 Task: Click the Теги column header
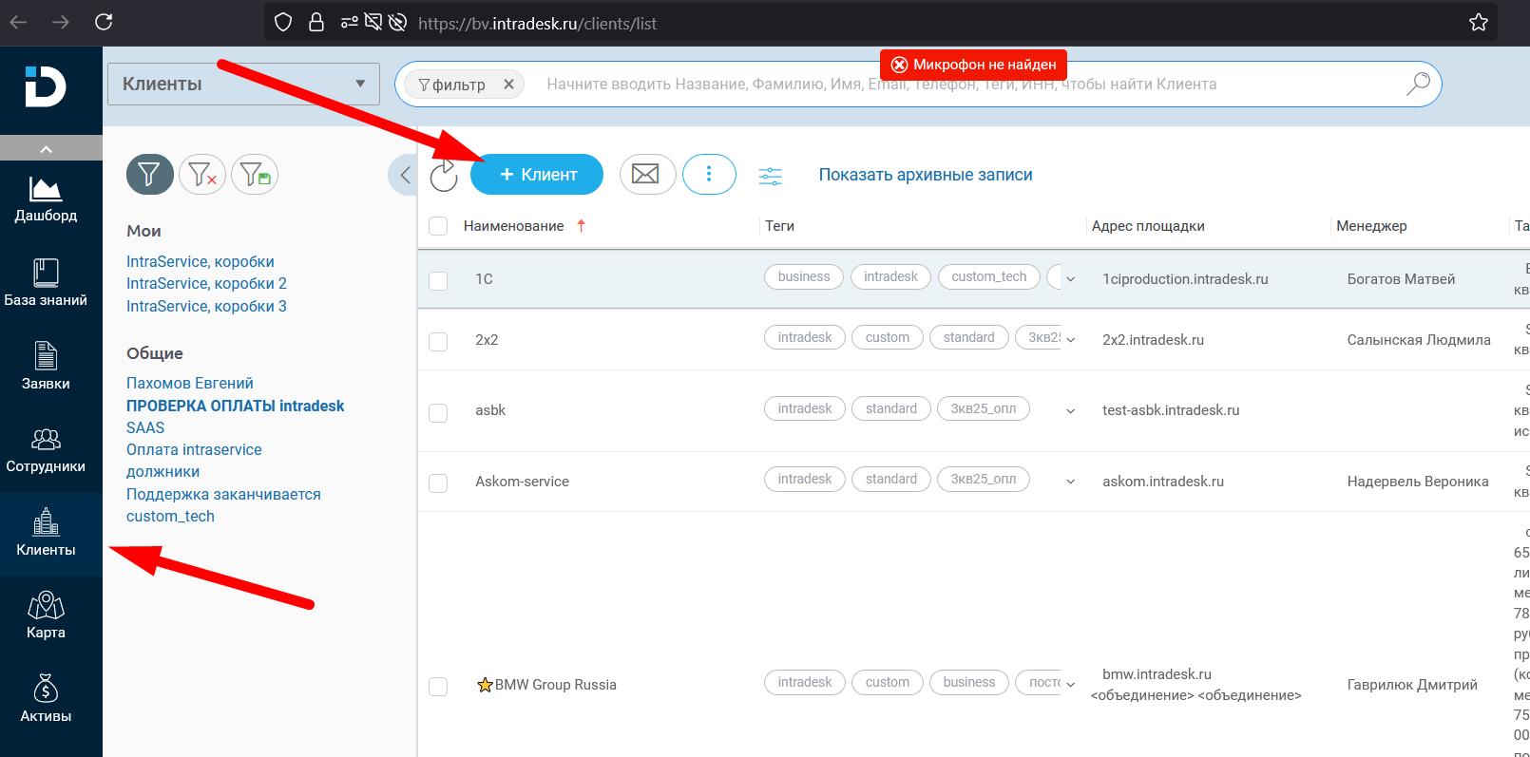point(779,226)
